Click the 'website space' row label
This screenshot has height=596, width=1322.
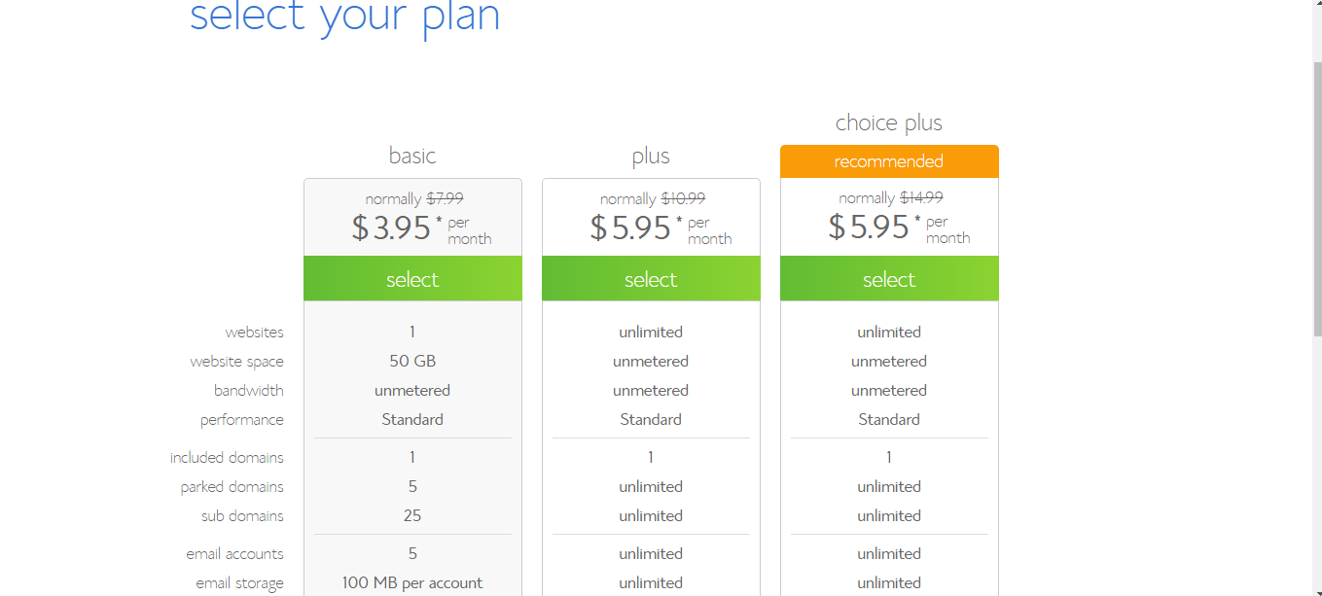tap(236, 362)
